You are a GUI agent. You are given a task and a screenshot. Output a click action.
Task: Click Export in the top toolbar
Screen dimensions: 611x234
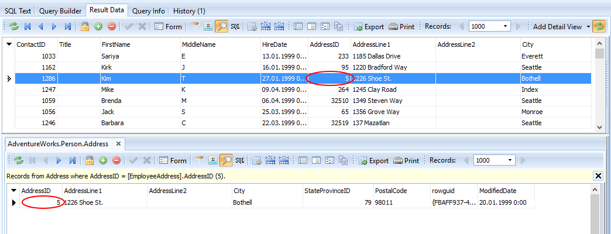coord(368,26)
